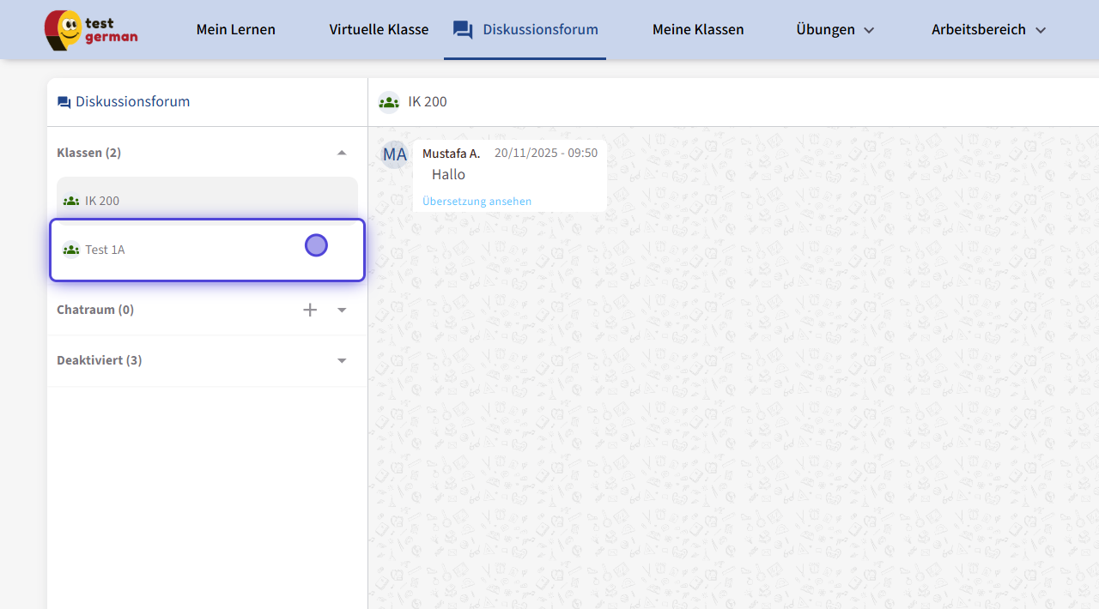This screenshot has width=1099, height=609.
Task: Navigate to Meine Klassen
Action: point(698,30)
